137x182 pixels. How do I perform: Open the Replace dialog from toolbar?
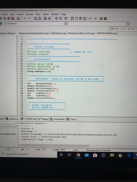coord(40,18)
